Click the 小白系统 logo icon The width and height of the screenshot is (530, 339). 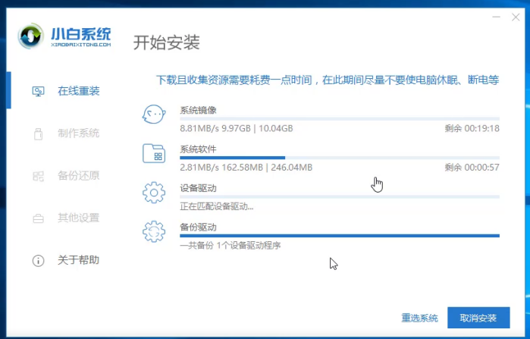31,36
